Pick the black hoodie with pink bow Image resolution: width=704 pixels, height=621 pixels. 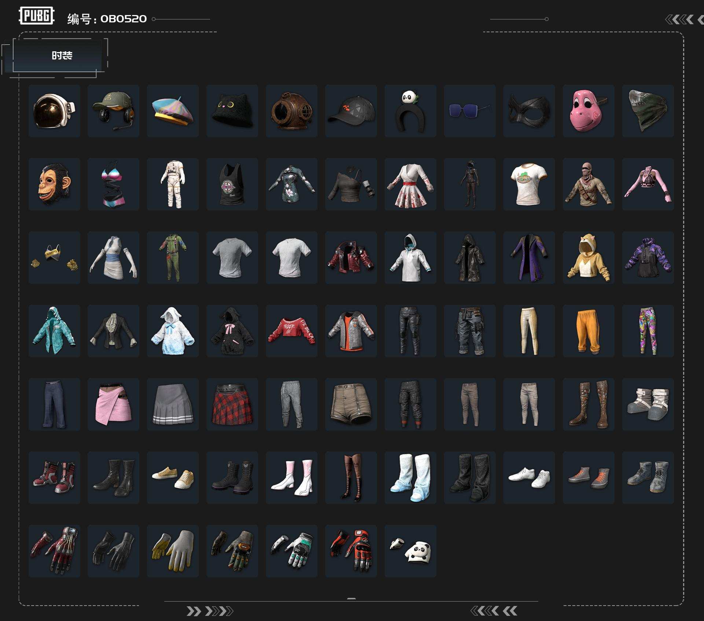[x=232, y=331]
